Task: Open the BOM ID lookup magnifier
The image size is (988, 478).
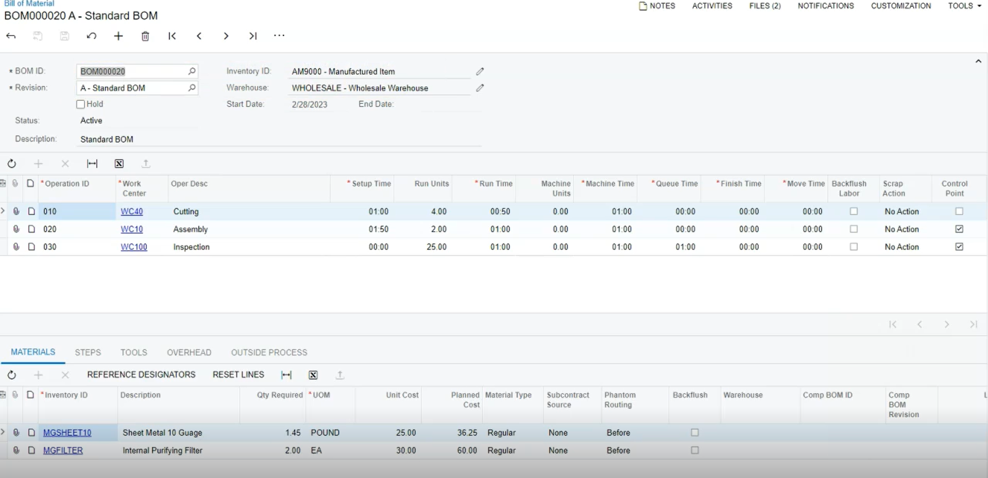Action: (192, 71)
